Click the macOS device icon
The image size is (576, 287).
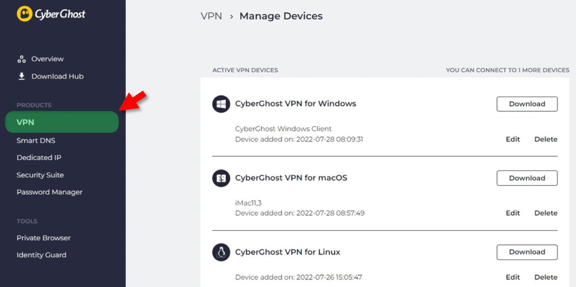[x=221, y=178]
